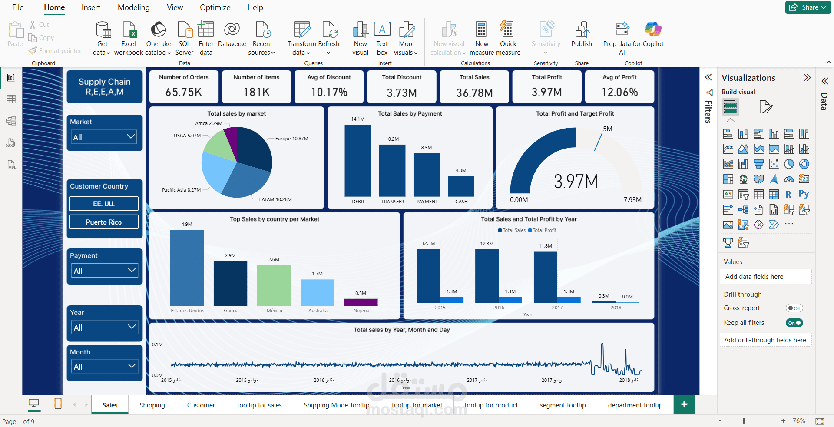Switch to the Optimize ribbon tab
This screenshot has width=834, height=427.
pyautogui.click(x=215, y=7)
